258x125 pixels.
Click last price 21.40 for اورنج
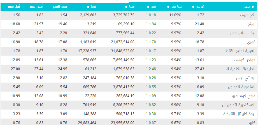tap(199, 24)
